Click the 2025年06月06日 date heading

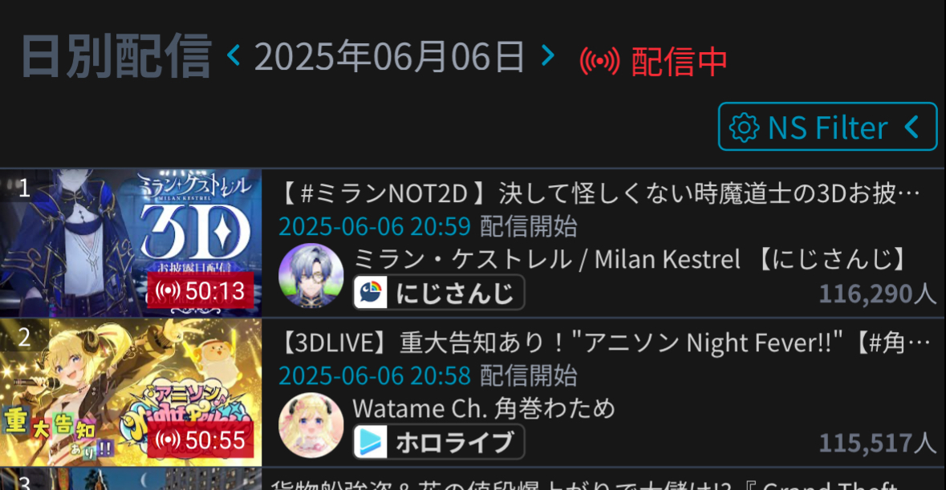click(x=390, y=56)
